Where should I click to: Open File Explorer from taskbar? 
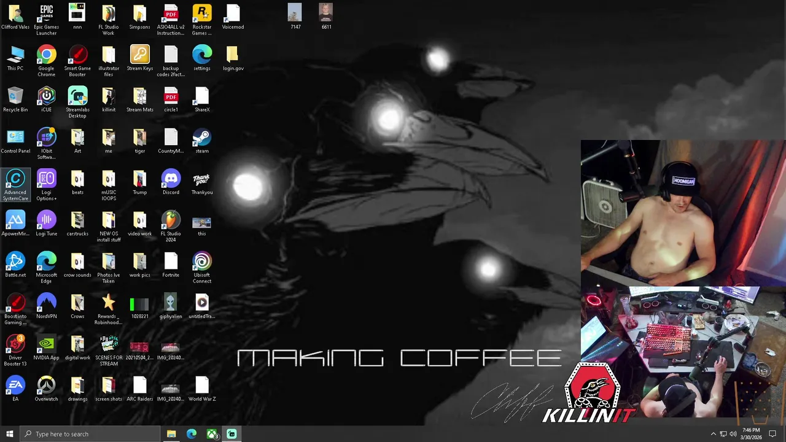click(171, 434)
